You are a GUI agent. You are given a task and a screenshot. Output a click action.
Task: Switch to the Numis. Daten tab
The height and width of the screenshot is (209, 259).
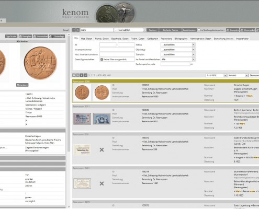pos(102,39)
